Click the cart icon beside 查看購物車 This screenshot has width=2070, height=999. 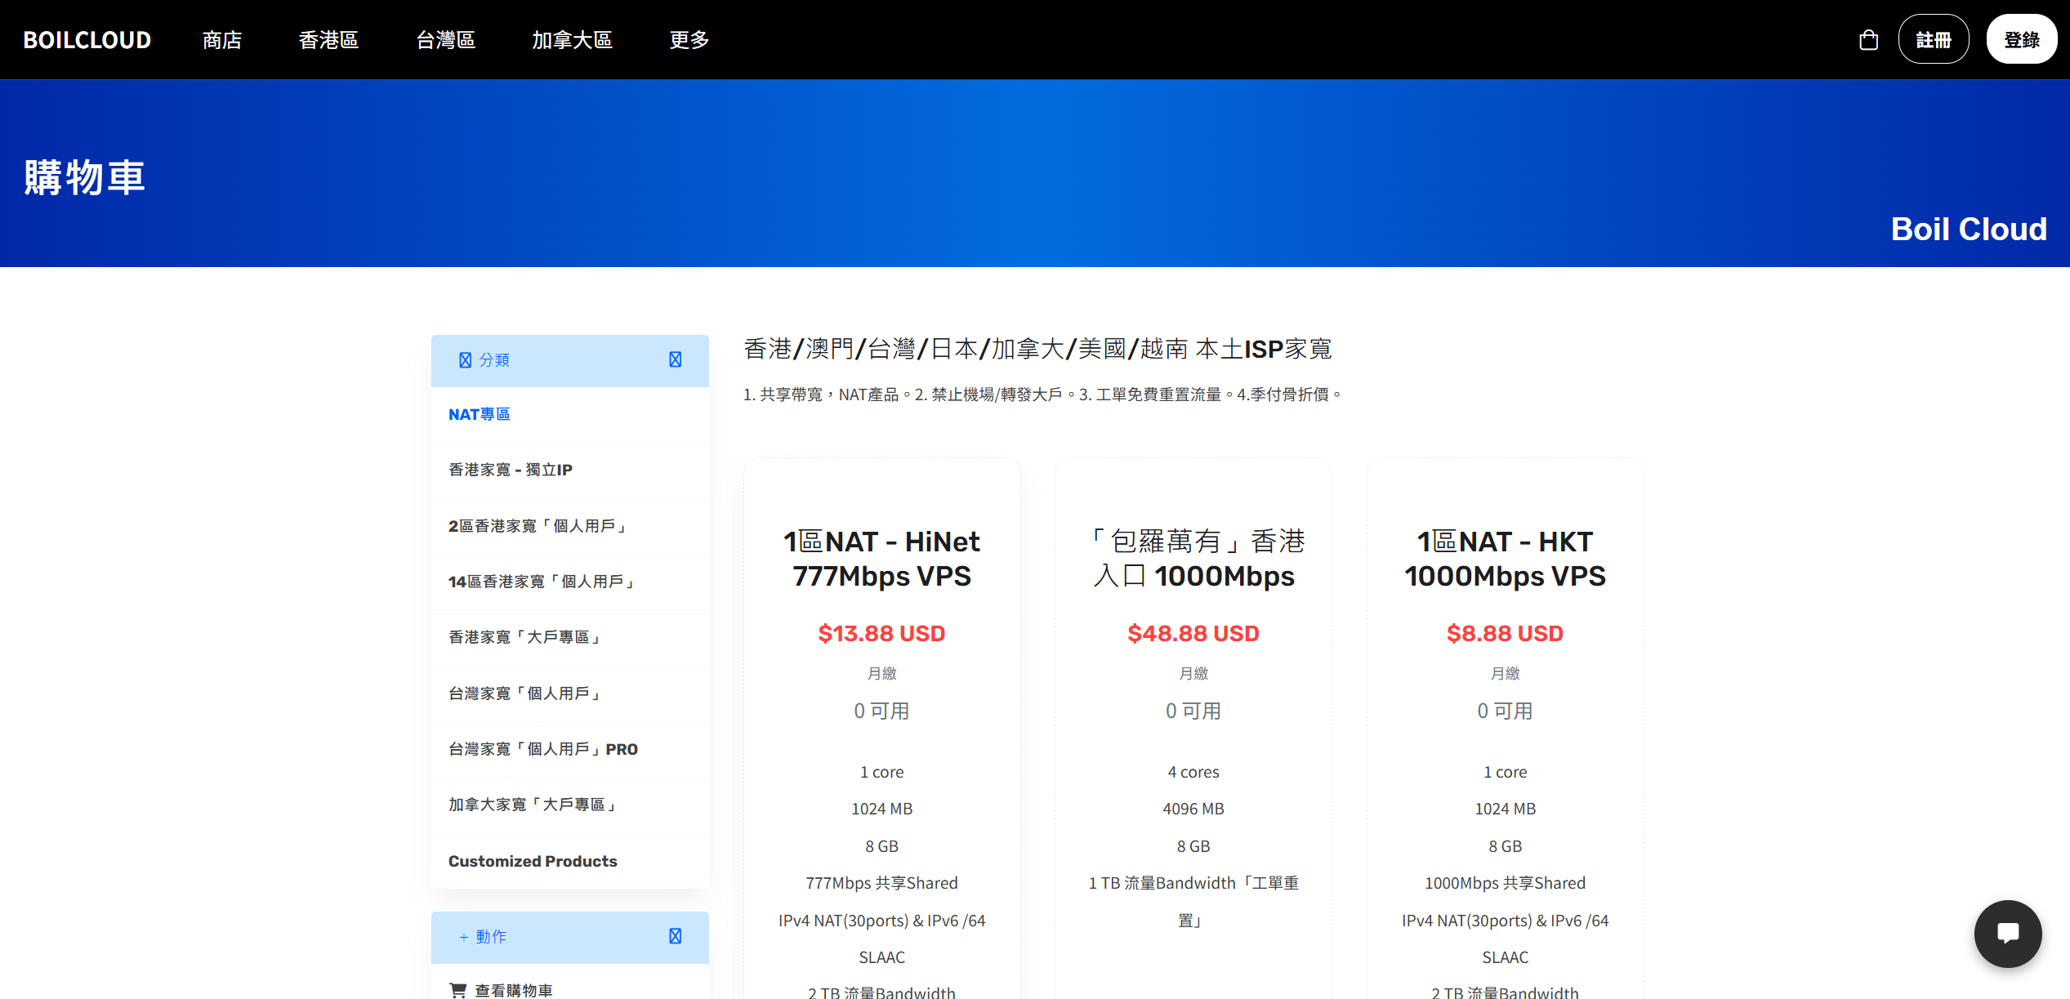click(x=457, y=990)
